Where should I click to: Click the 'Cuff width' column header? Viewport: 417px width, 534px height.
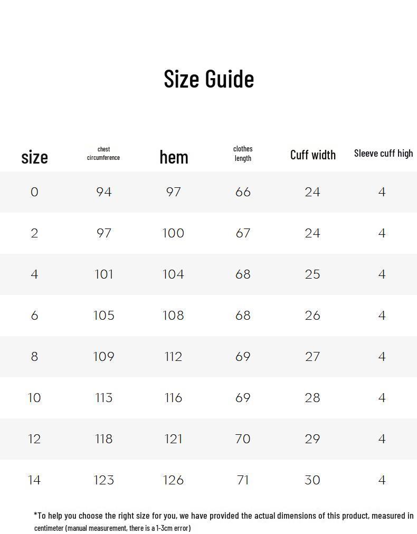click(313, 155)
